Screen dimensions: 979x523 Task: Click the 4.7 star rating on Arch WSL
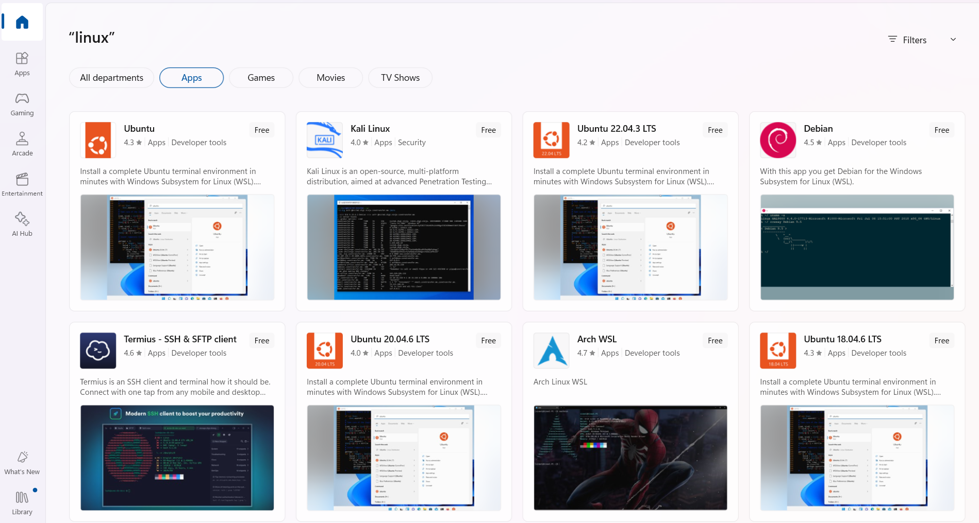[586, 353]
